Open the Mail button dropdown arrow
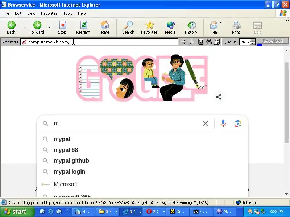Viewport: 290px width, 217px height. pyautogui.click(x=220, y=22)
